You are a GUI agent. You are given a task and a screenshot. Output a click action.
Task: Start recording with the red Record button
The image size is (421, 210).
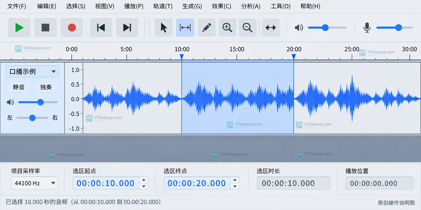point(72,27)
